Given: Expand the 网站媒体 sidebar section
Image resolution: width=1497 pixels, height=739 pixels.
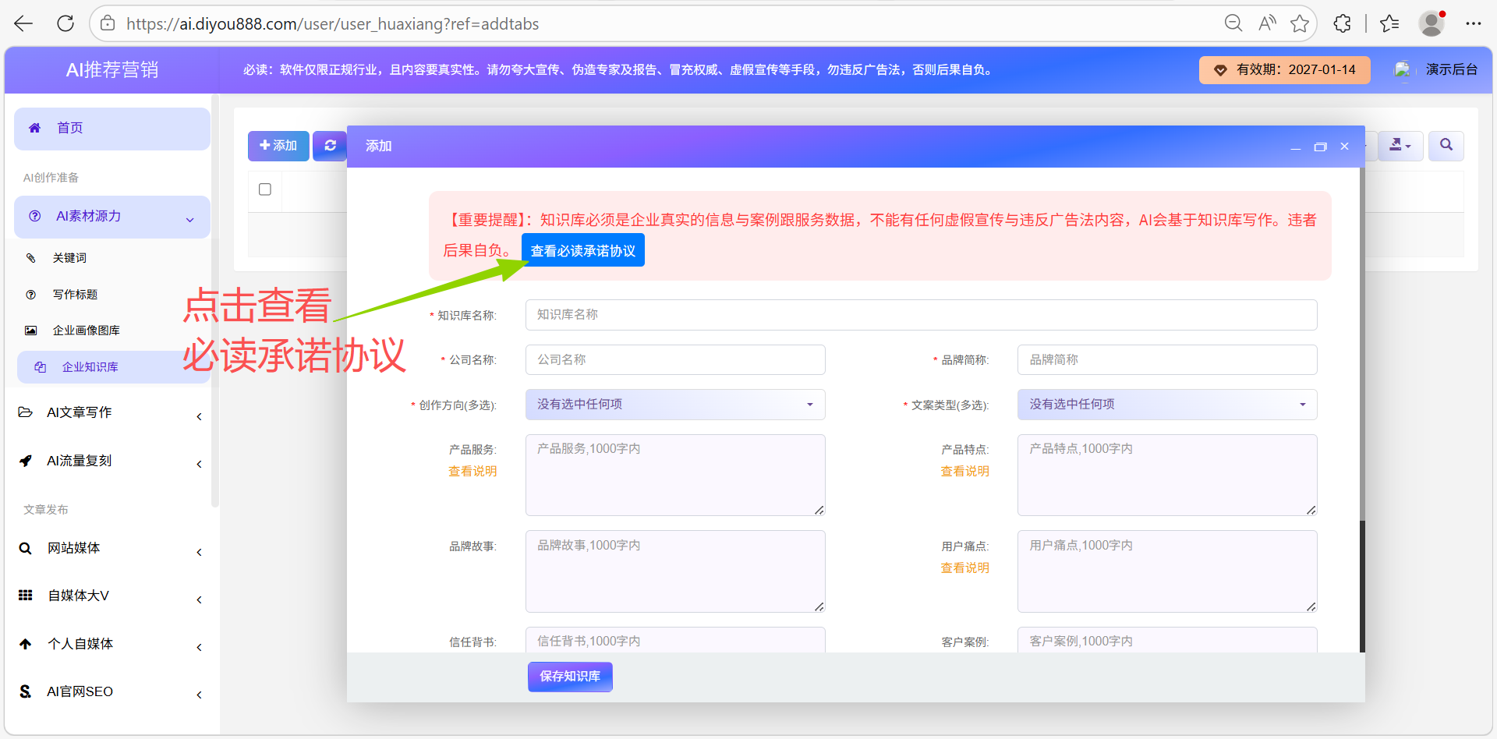Looking at the screenshot, I should tap(111, 548).
